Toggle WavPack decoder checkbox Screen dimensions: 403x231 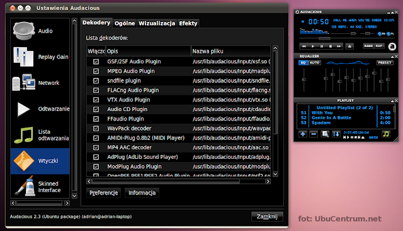(96, 129)
